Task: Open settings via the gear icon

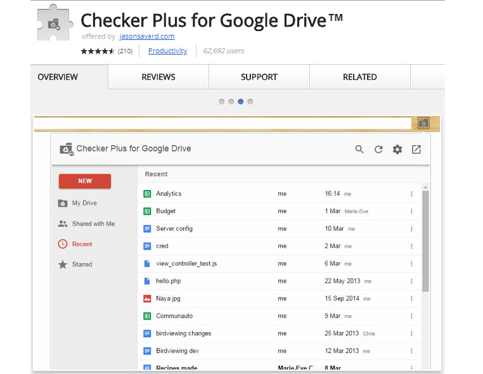Action: coord(397,150)
